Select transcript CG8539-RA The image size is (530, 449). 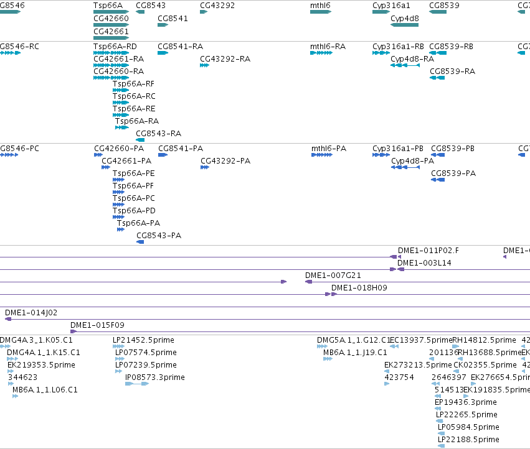tap(437, 78)
